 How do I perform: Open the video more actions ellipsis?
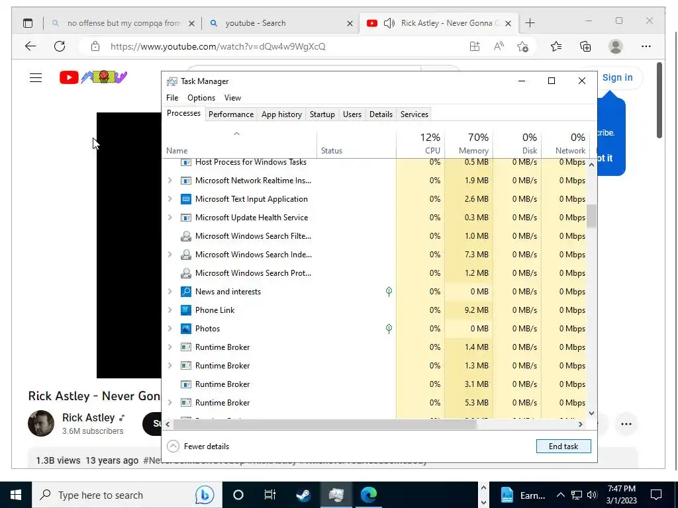pos(626,424)
